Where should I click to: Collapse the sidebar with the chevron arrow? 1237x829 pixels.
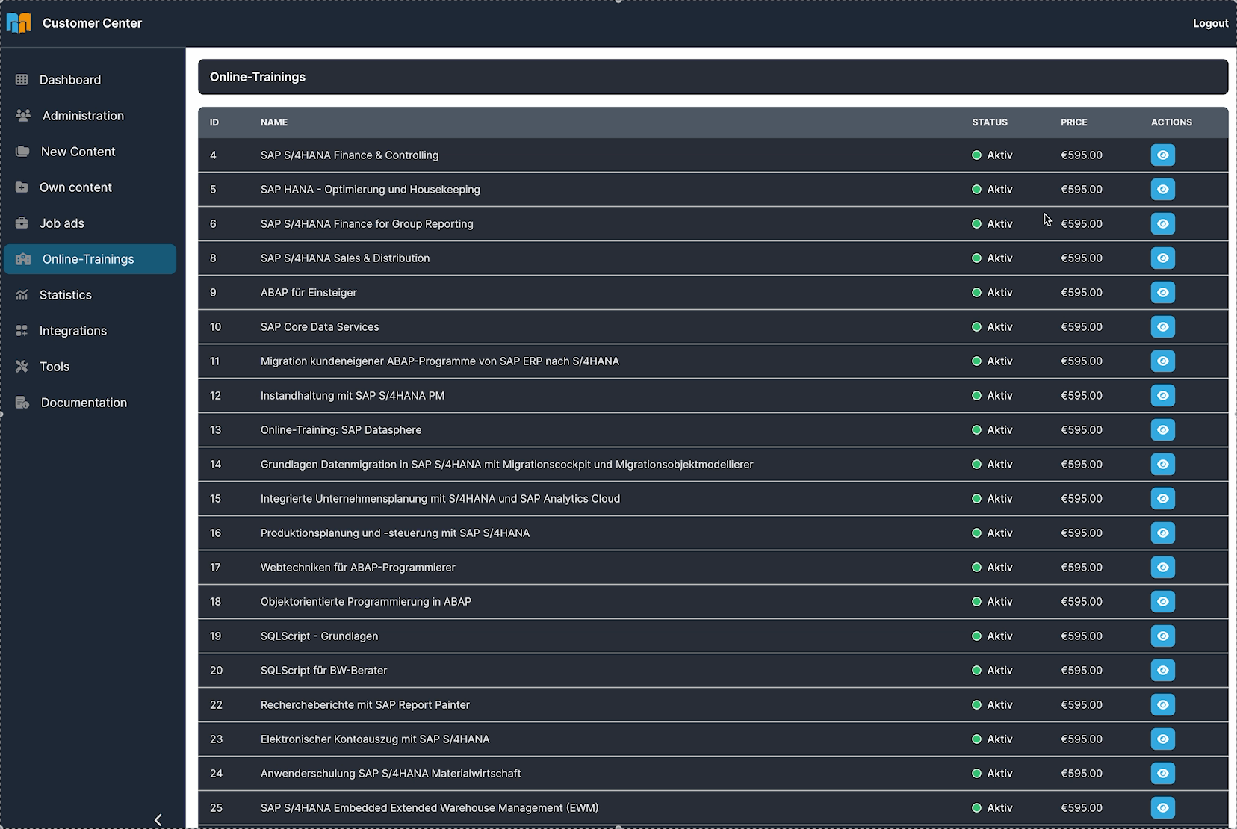click(158, 819)
